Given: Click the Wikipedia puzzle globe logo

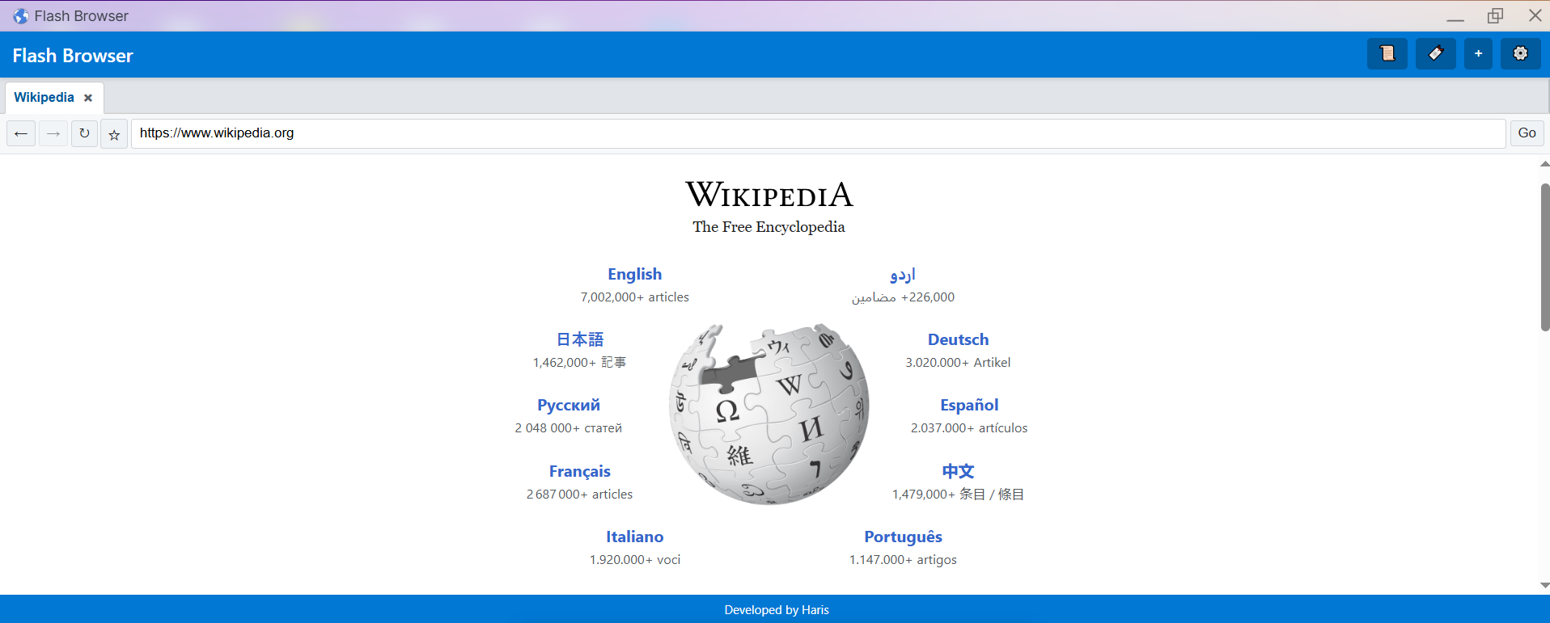Looking at the screenshot, I should (769, 415).
